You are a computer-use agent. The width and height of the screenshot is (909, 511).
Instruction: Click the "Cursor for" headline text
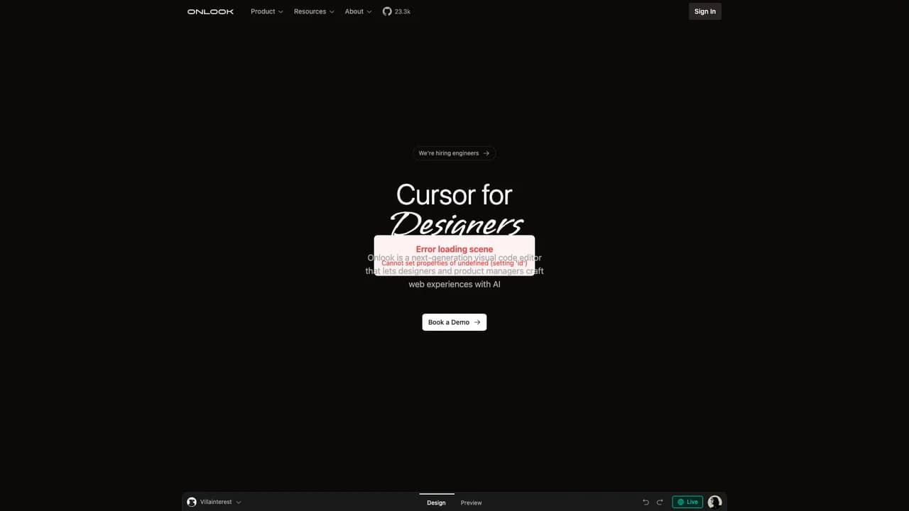pos(454,194)
